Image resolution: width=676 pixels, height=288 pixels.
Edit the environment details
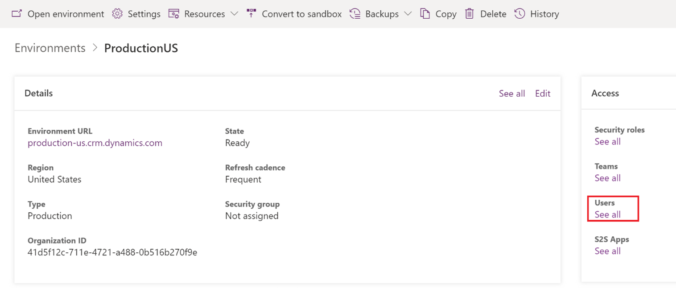point(543,94)
